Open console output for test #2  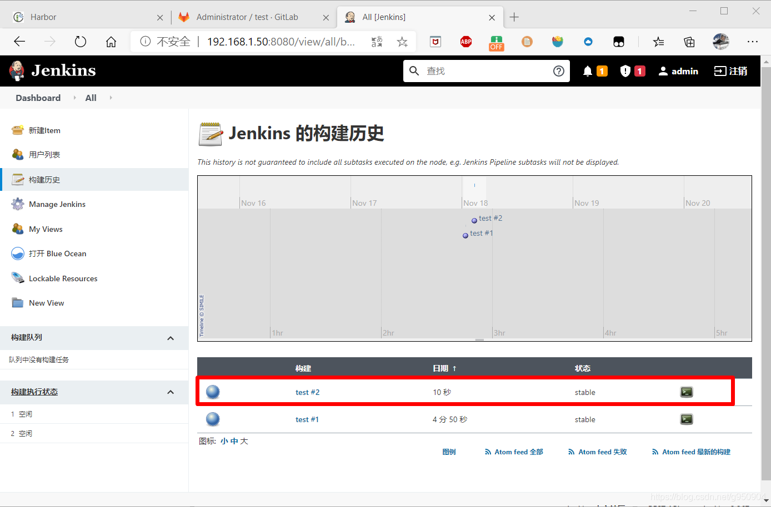coord(687,392)
